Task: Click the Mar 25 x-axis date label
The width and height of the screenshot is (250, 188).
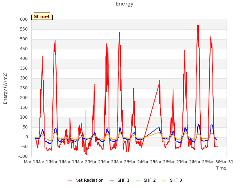Action: tap(148, 162)
